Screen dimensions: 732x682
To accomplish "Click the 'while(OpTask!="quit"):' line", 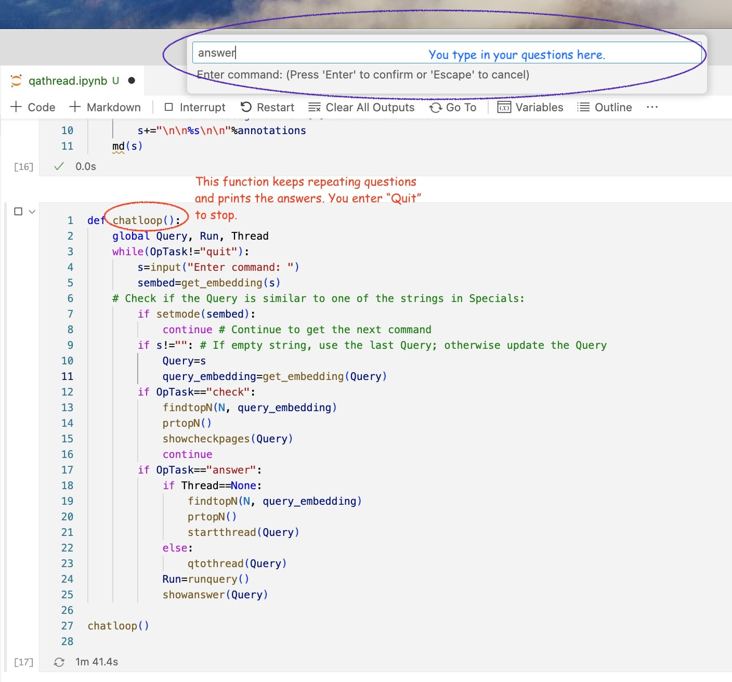I will tap(181, 252).
